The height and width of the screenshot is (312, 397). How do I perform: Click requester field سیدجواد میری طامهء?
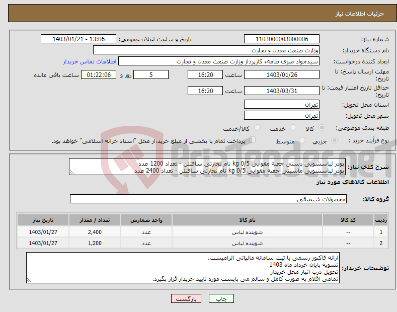pyautogui.click(x=219, y=61)
